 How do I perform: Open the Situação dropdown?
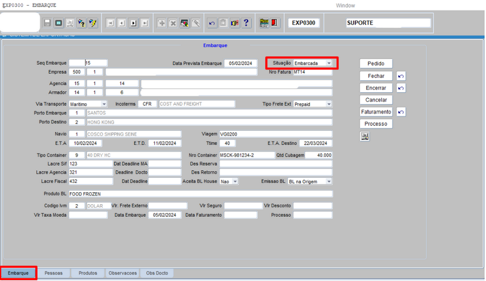coord(329,63)
